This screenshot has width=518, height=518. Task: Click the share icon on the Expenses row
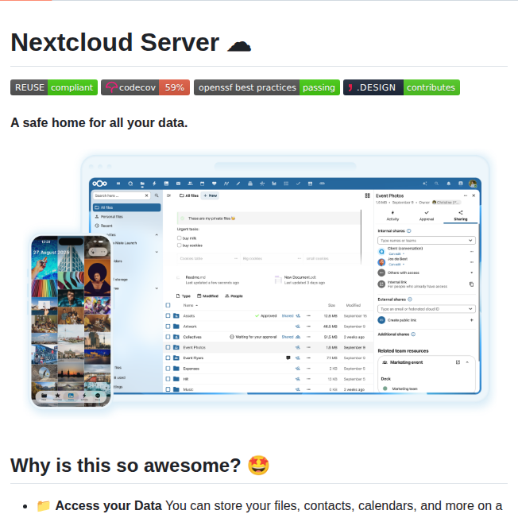pos(298,369)
